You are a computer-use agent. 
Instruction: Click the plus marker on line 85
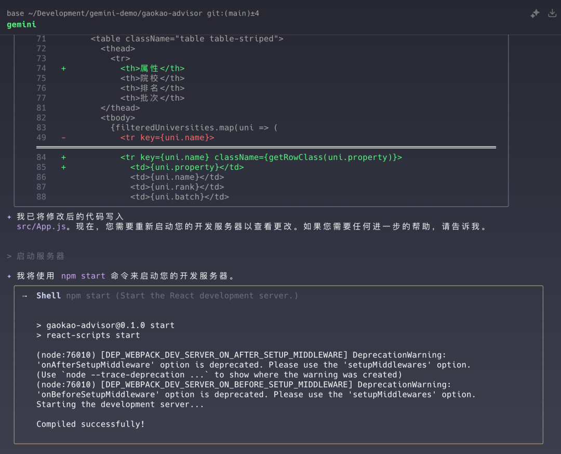[x=63, y=167]
